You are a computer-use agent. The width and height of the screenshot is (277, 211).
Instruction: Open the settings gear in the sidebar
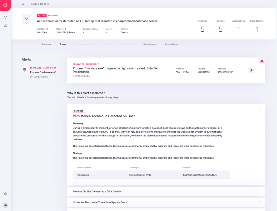click(x=5, y=194)
